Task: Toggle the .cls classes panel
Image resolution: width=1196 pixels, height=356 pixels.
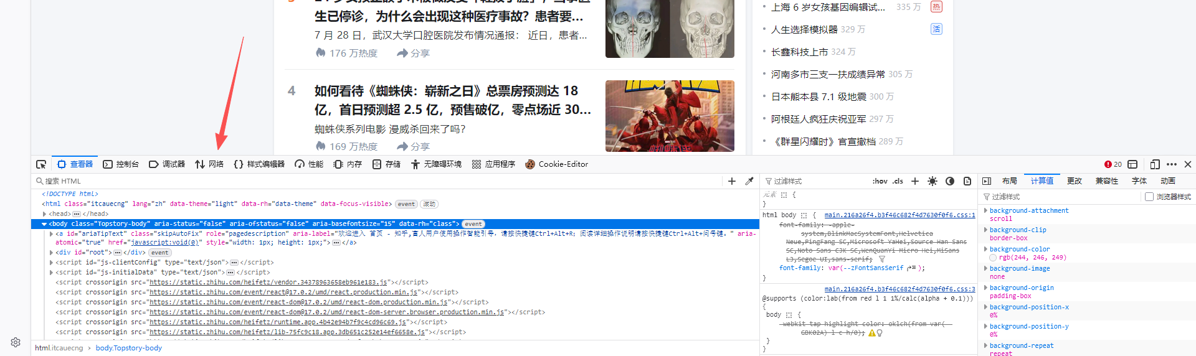Action: [x=898, y=181]
